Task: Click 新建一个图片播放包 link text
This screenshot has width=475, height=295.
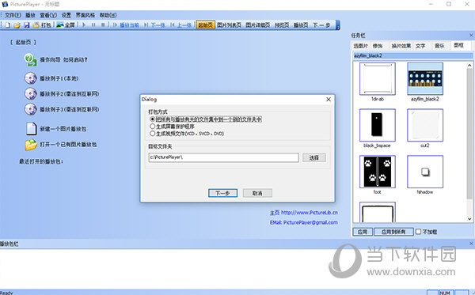Action: point(63,129)
